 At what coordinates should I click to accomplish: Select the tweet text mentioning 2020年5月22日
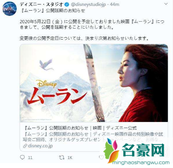[92, 24]
